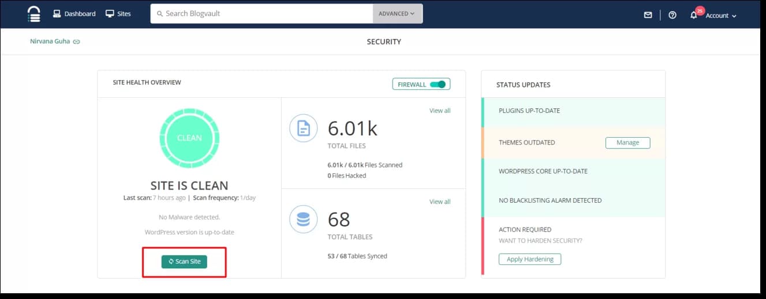766x299 pixels.
Task: View all total files
Action: pos(440,111)
